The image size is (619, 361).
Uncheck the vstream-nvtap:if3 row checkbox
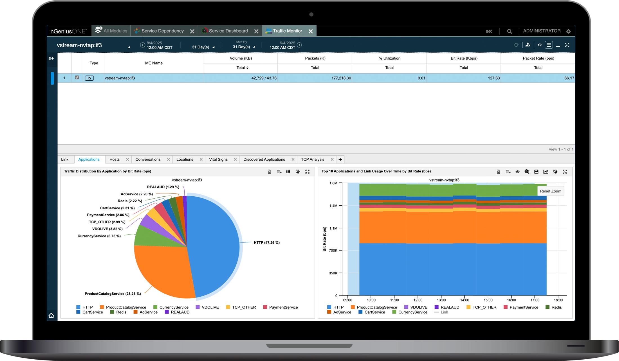click(77, 78)
